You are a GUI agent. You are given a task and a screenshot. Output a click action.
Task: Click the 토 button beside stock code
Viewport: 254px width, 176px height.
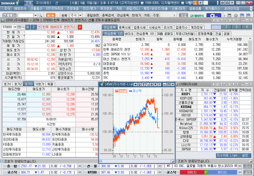[28, 27]
